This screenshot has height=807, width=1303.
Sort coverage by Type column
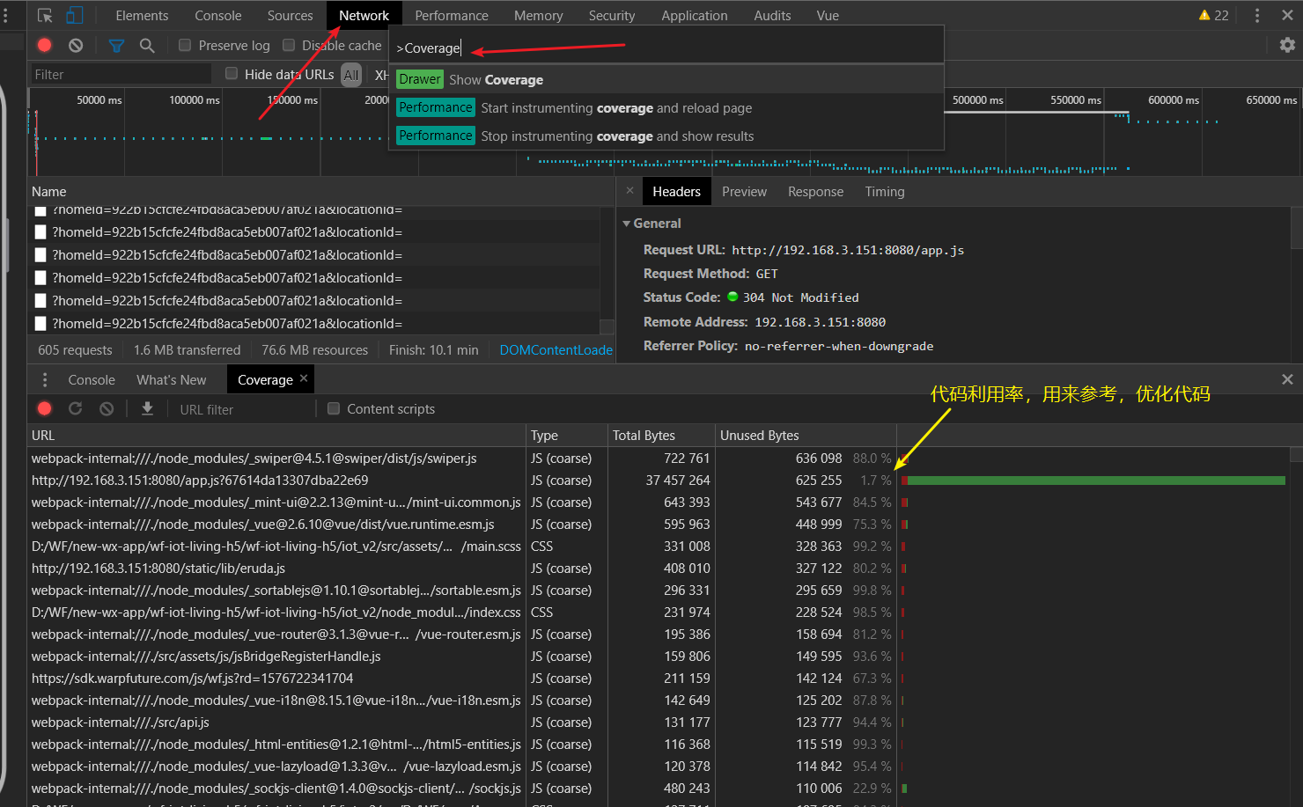point(567,436)
